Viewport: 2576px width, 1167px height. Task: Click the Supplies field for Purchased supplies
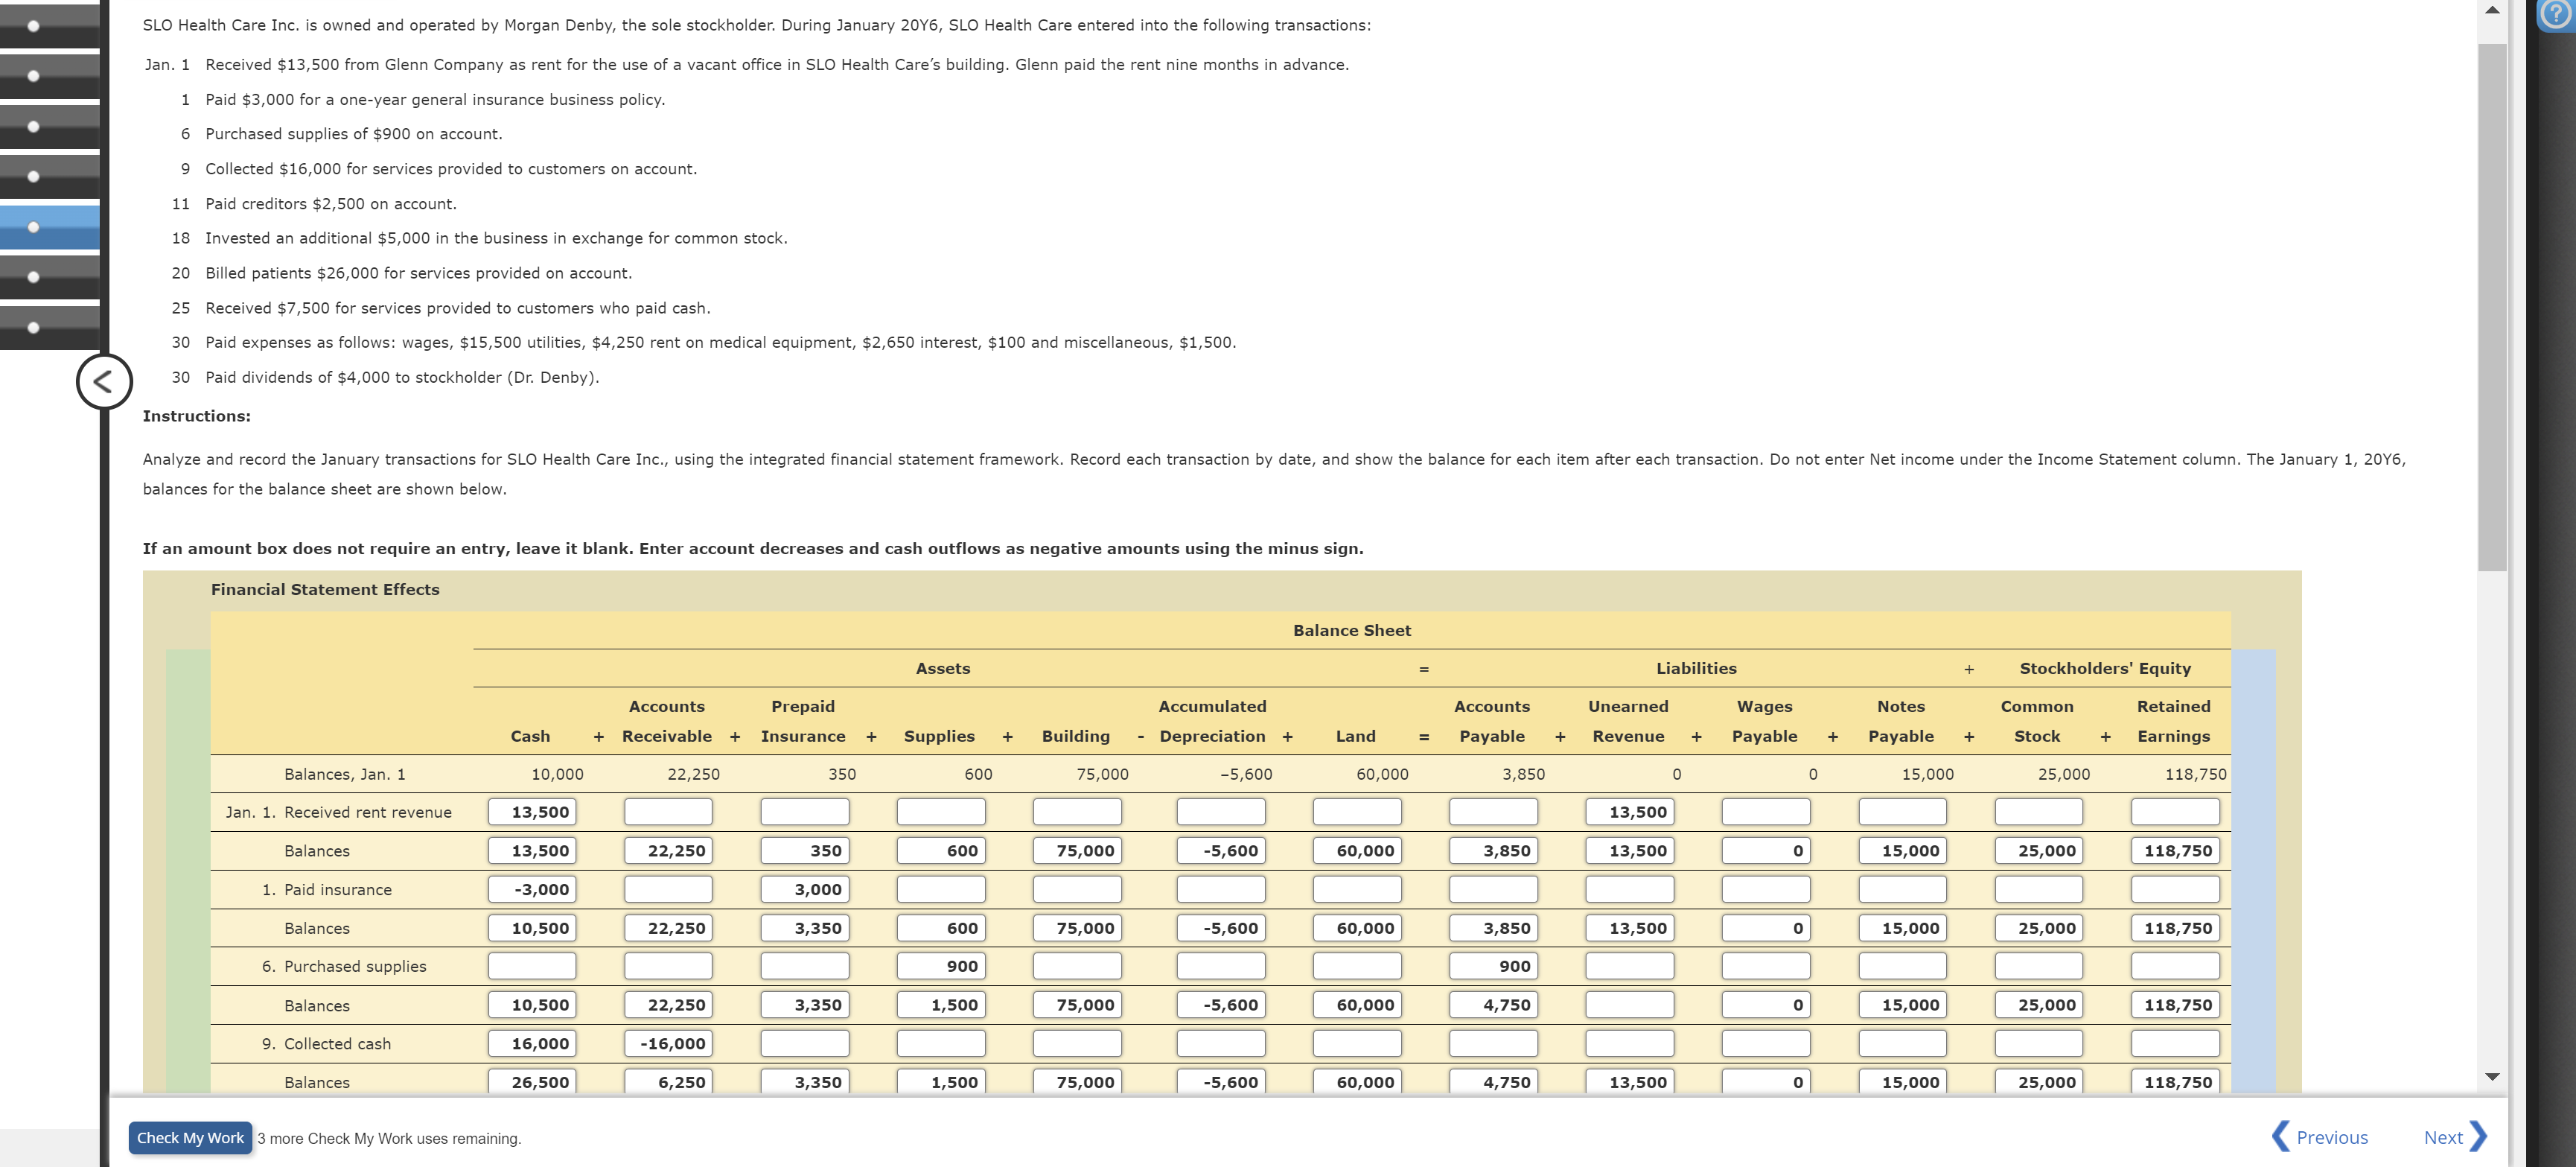pyautogui.click(x=940, y=966)
